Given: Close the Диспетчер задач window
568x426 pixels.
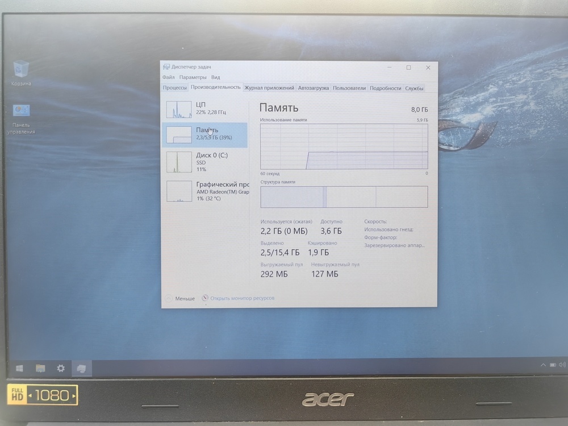Looking at the screenshot, I should (428, 68).
